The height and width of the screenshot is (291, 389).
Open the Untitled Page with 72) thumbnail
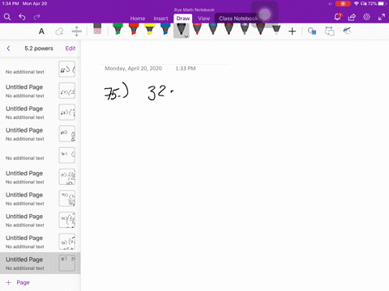tap(41, 199)
